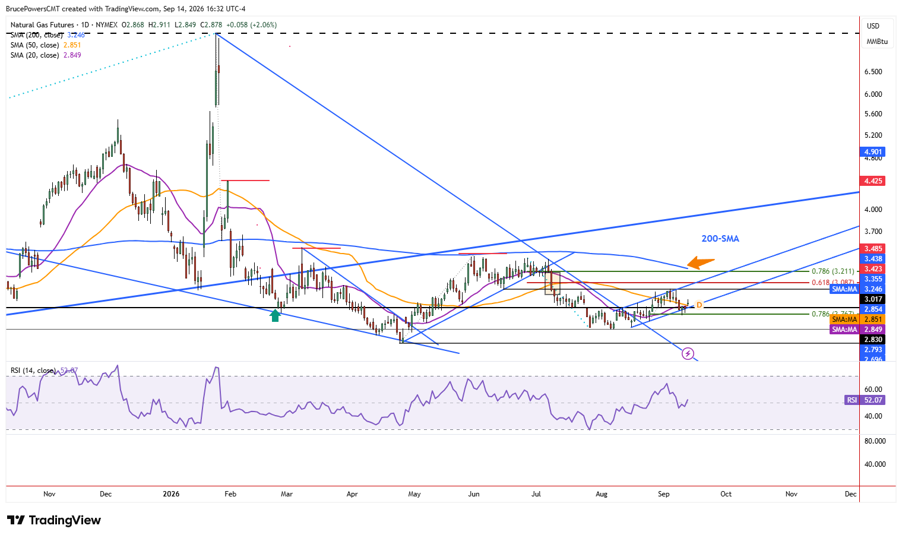
Task: Click the RSI (14, close) indicator legend
Action: pyautogui.click(x=44, y=371)
